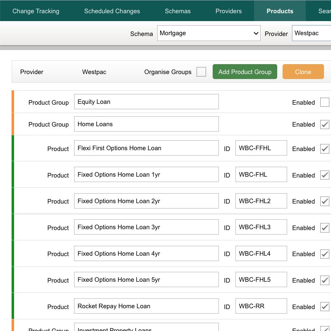Click the WBC-FHL3 ID field
The width and height of the screenshot is (331, 331).
point(261,227)
